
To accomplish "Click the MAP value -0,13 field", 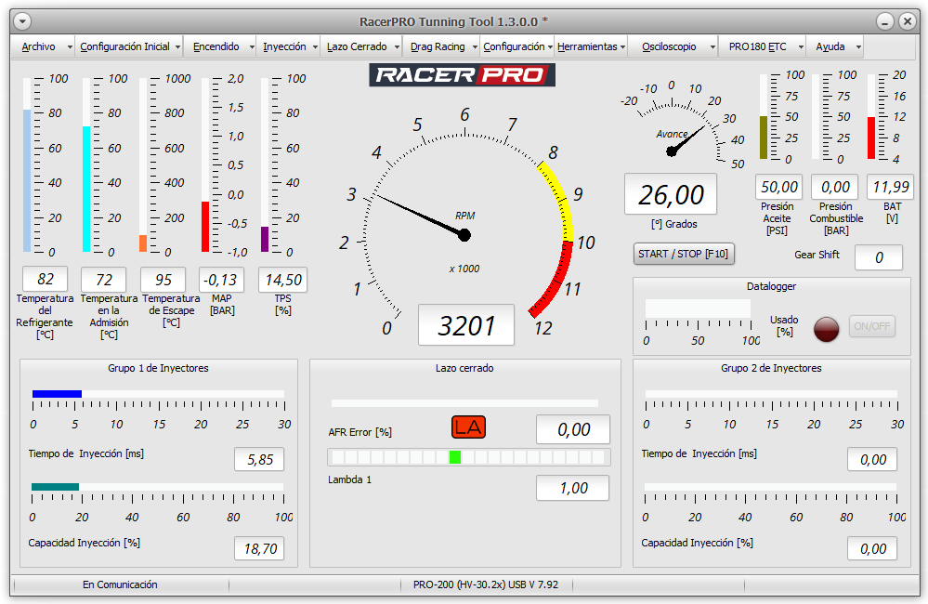I will [221, 280].
